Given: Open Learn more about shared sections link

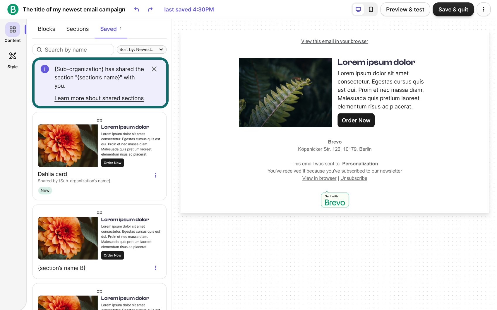Looking at the screenshot, I should pyautogui.click(x=99, y=98).
